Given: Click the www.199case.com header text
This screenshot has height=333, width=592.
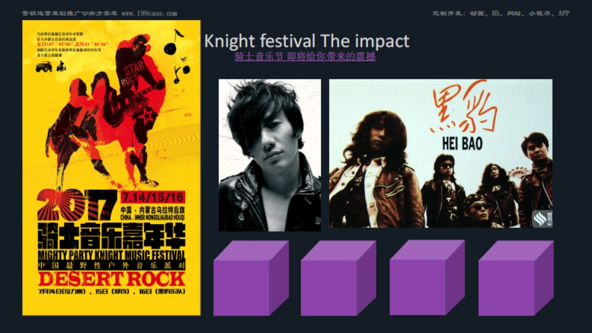Looking at the screenshot, I should (149, 13).
